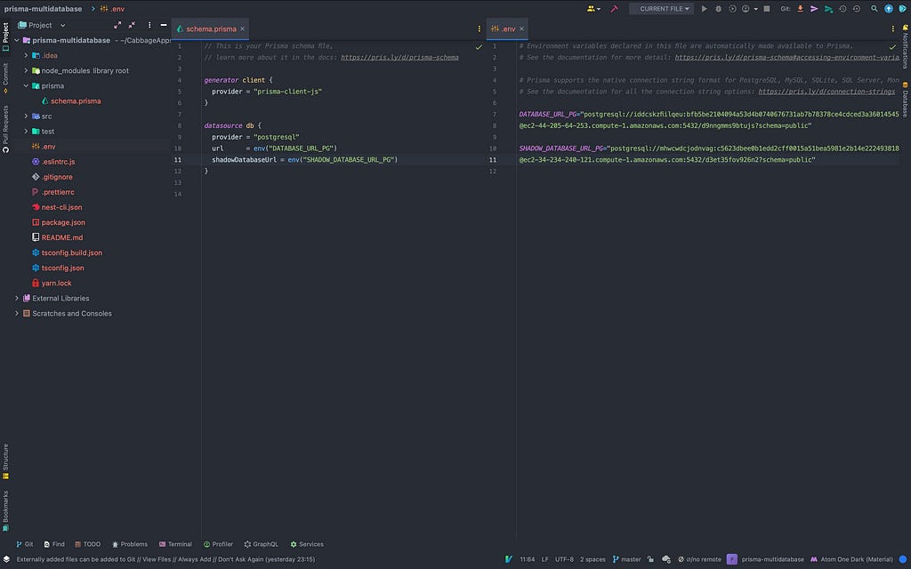The height and width of the screenshot is (569, 911).
Task: Click the Git Update Project icon
Action: click(x=800, y=9)
